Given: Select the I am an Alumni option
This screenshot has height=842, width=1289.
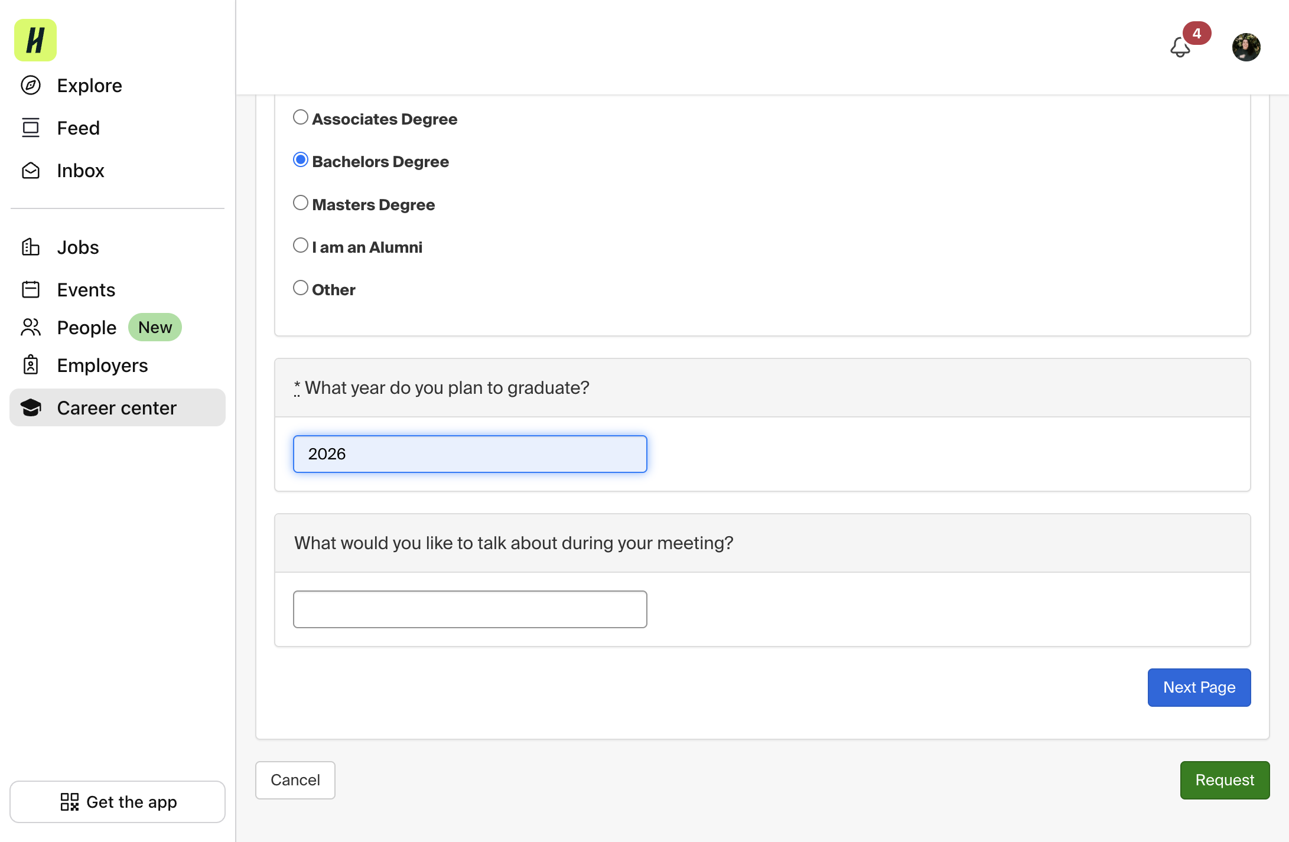Looking at the screenshot, I should [x=301, y=245].
